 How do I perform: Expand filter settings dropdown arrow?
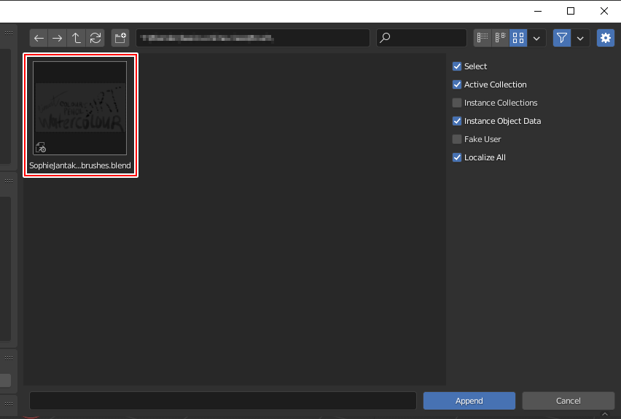581,38
